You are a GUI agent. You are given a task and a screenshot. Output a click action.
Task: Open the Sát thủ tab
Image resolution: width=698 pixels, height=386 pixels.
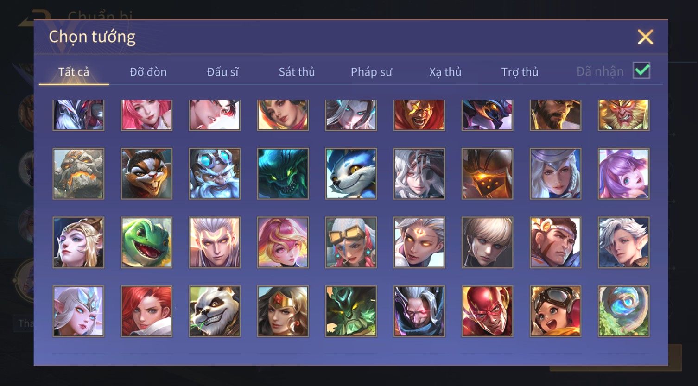[x=297, y=72]
